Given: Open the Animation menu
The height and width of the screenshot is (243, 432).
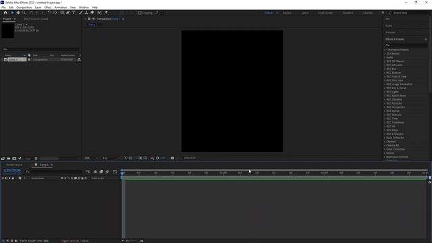Looking at the screenshot, I should (61, 7).
